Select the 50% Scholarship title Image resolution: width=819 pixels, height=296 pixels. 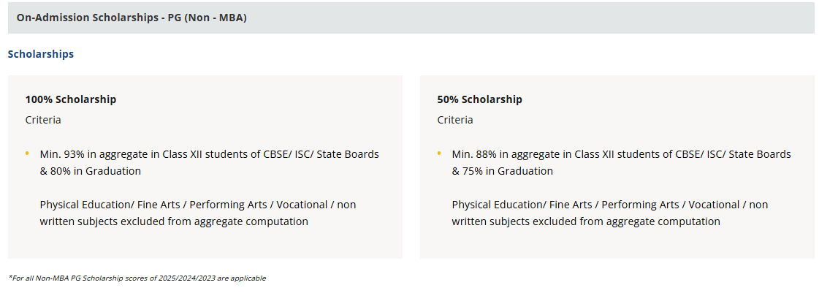coord(480,99)
